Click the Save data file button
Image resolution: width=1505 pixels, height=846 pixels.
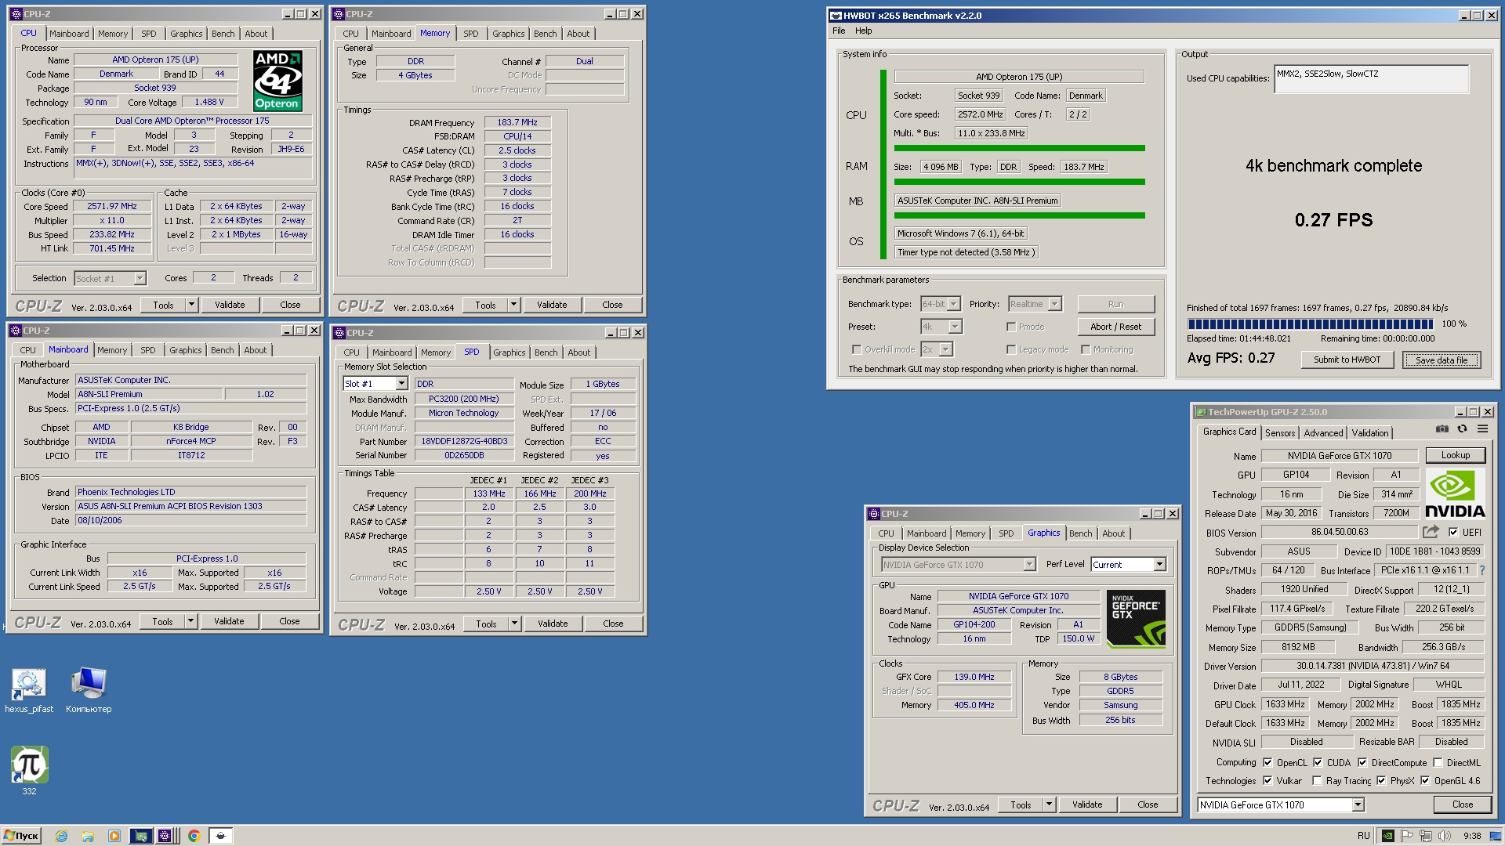(1441, 360)
